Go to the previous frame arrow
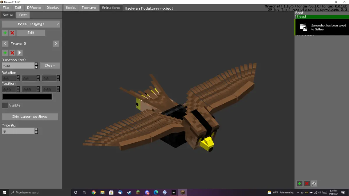 point(5,44)
